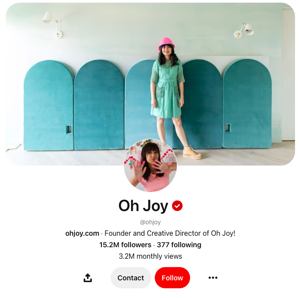Click the Oh Joy profile name heading

click(x=143, y=206)
